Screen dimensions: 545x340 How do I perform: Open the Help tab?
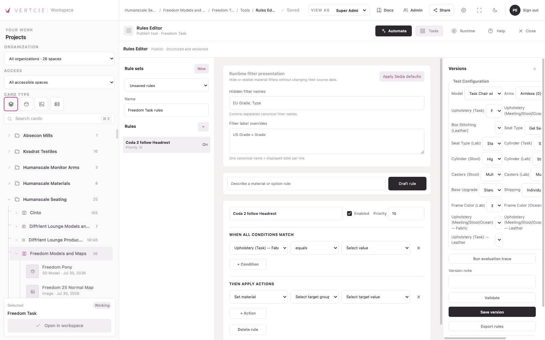497,31
